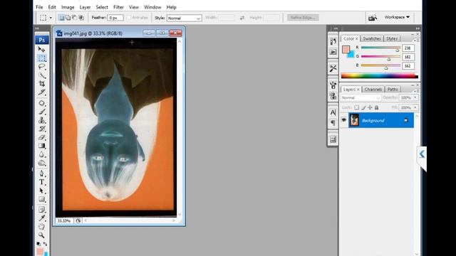Open the Window menu
The width and height of the screenshot is (456, 256).
tap(152, 7)
